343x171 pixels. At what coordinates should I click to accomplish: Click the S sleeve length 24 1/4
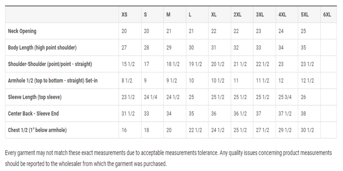[x=151, y=97]
